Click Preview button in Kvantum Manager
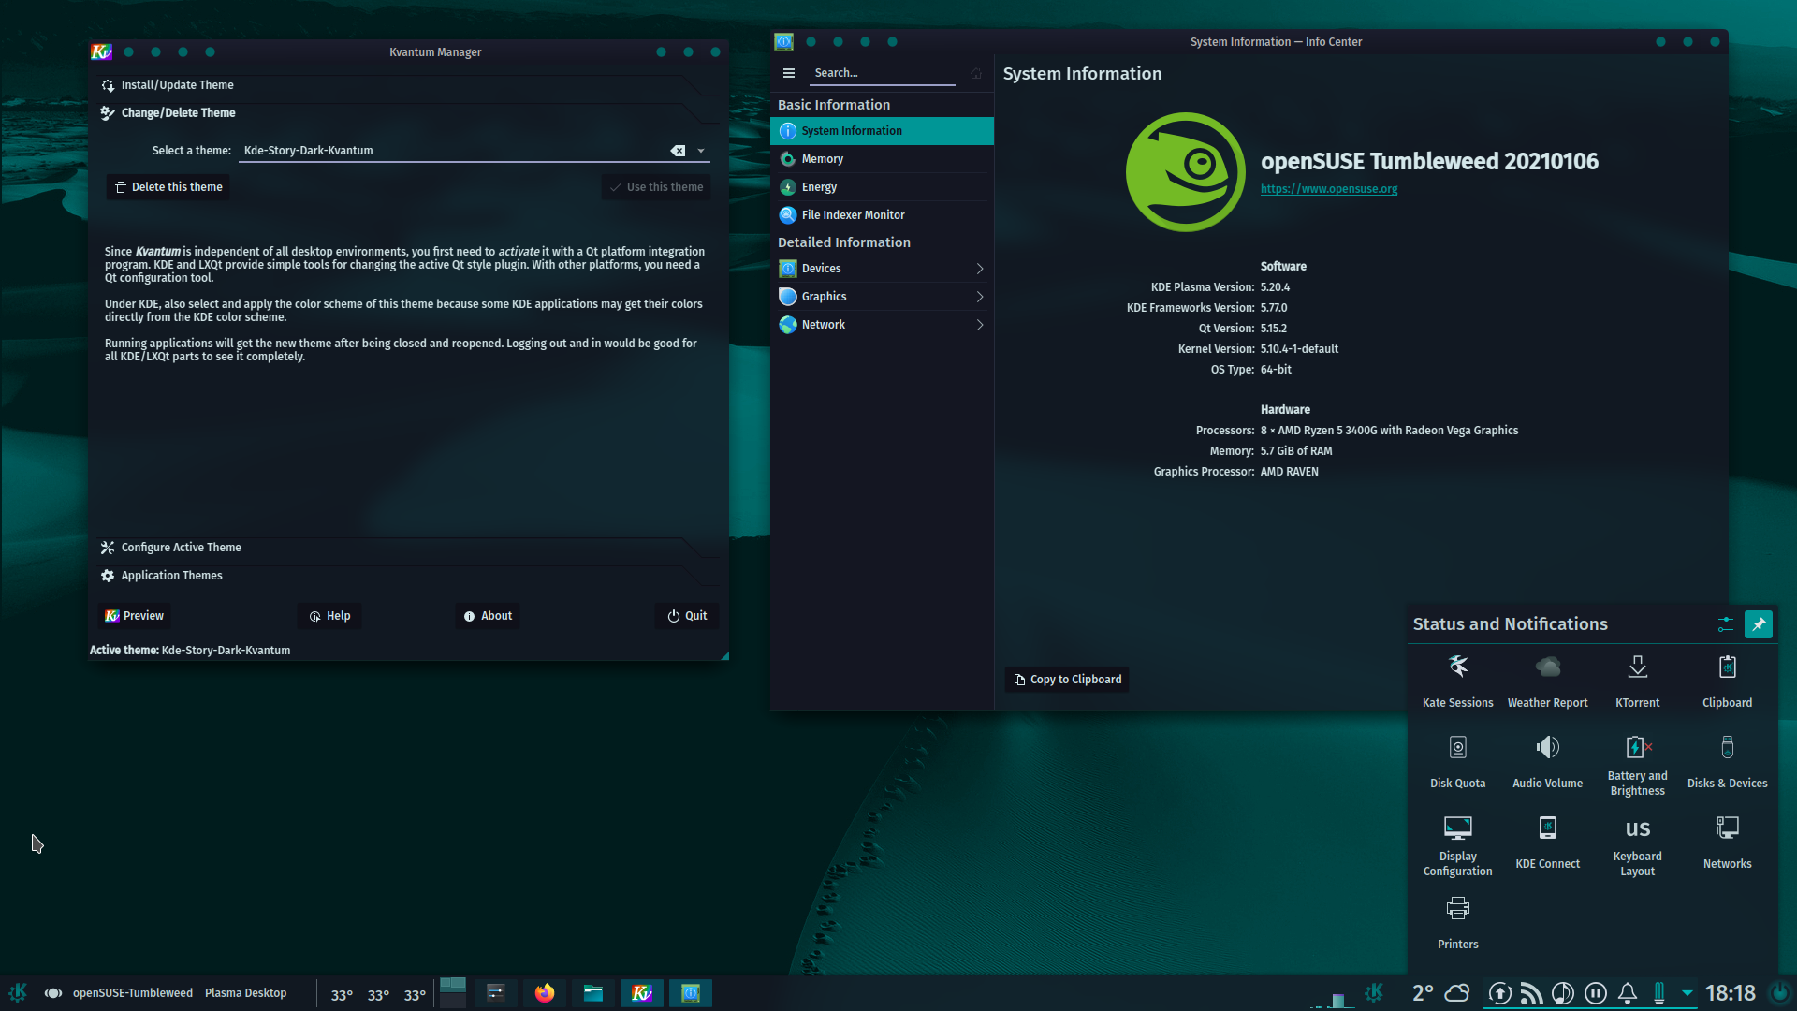The image size is (1797, 1011). (134, 616)
